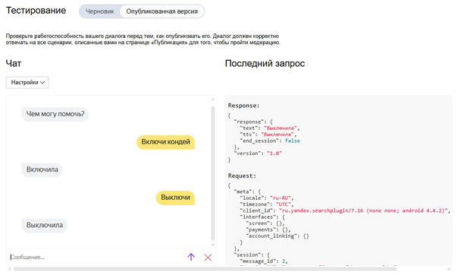Click the 'Request:' label
This screenshot has width=461, height=278.
242,175
